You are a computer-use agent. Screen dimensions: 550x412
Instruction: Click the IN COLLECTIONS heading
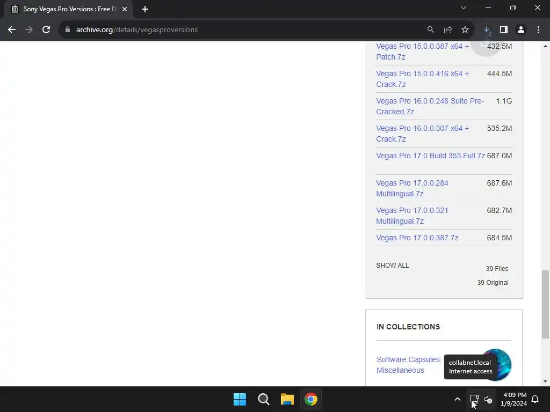pos(408,327)
